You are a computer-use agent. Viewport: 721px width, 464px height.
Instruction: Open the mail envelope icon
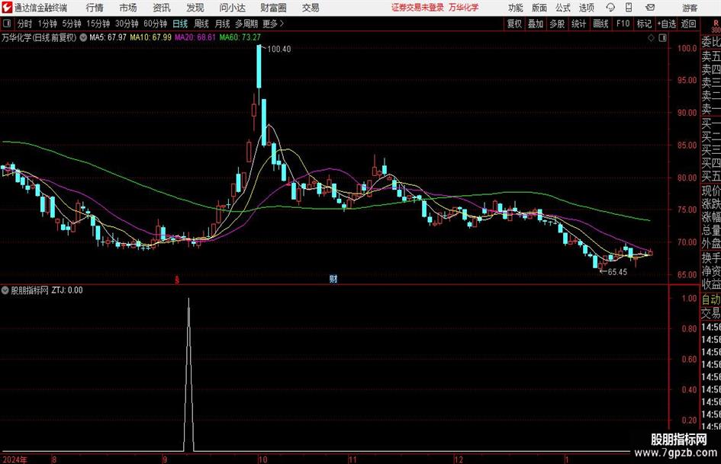(x=650, y=8)
